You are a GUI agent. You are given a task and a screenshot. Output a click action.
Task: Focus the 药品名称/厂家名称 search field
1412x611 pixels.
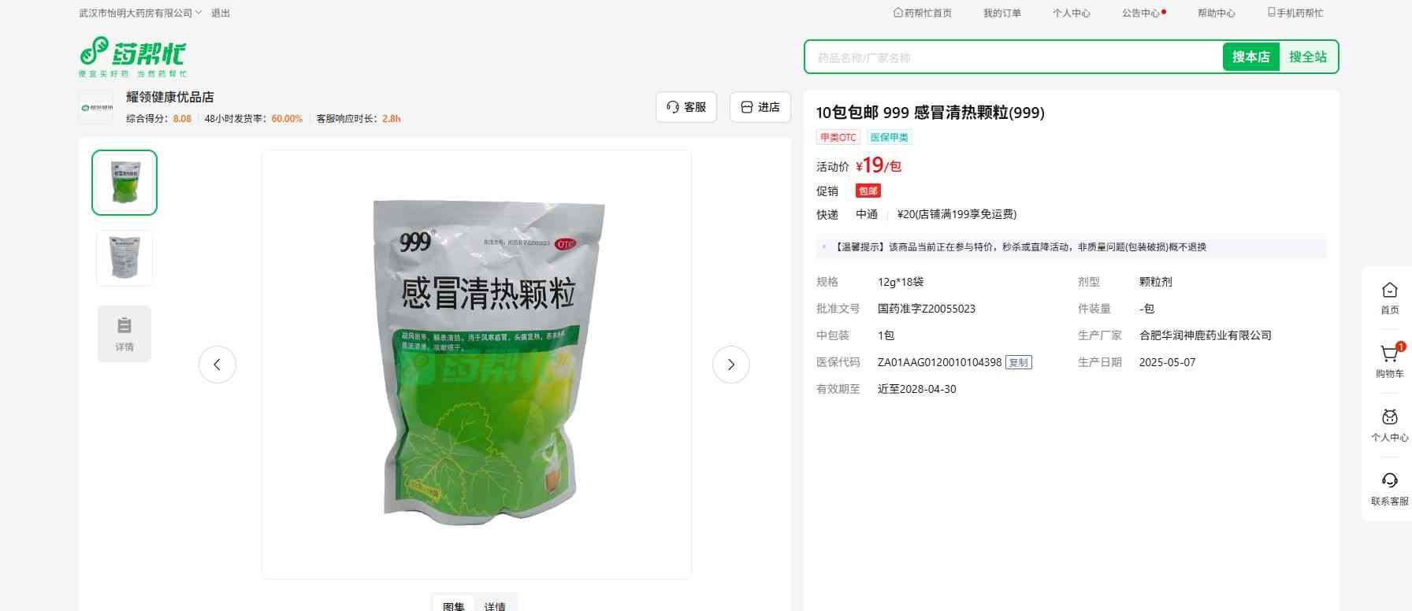click(x=1014, y=57)
